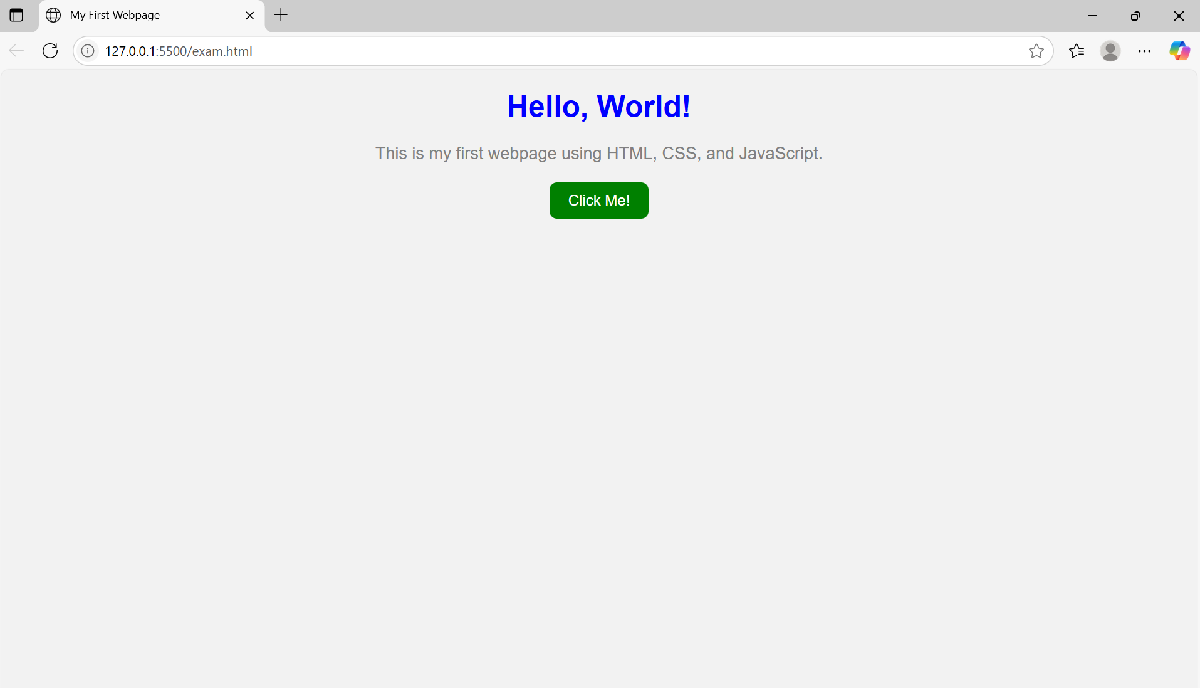Restore down the browser window

pos(1135,16)
